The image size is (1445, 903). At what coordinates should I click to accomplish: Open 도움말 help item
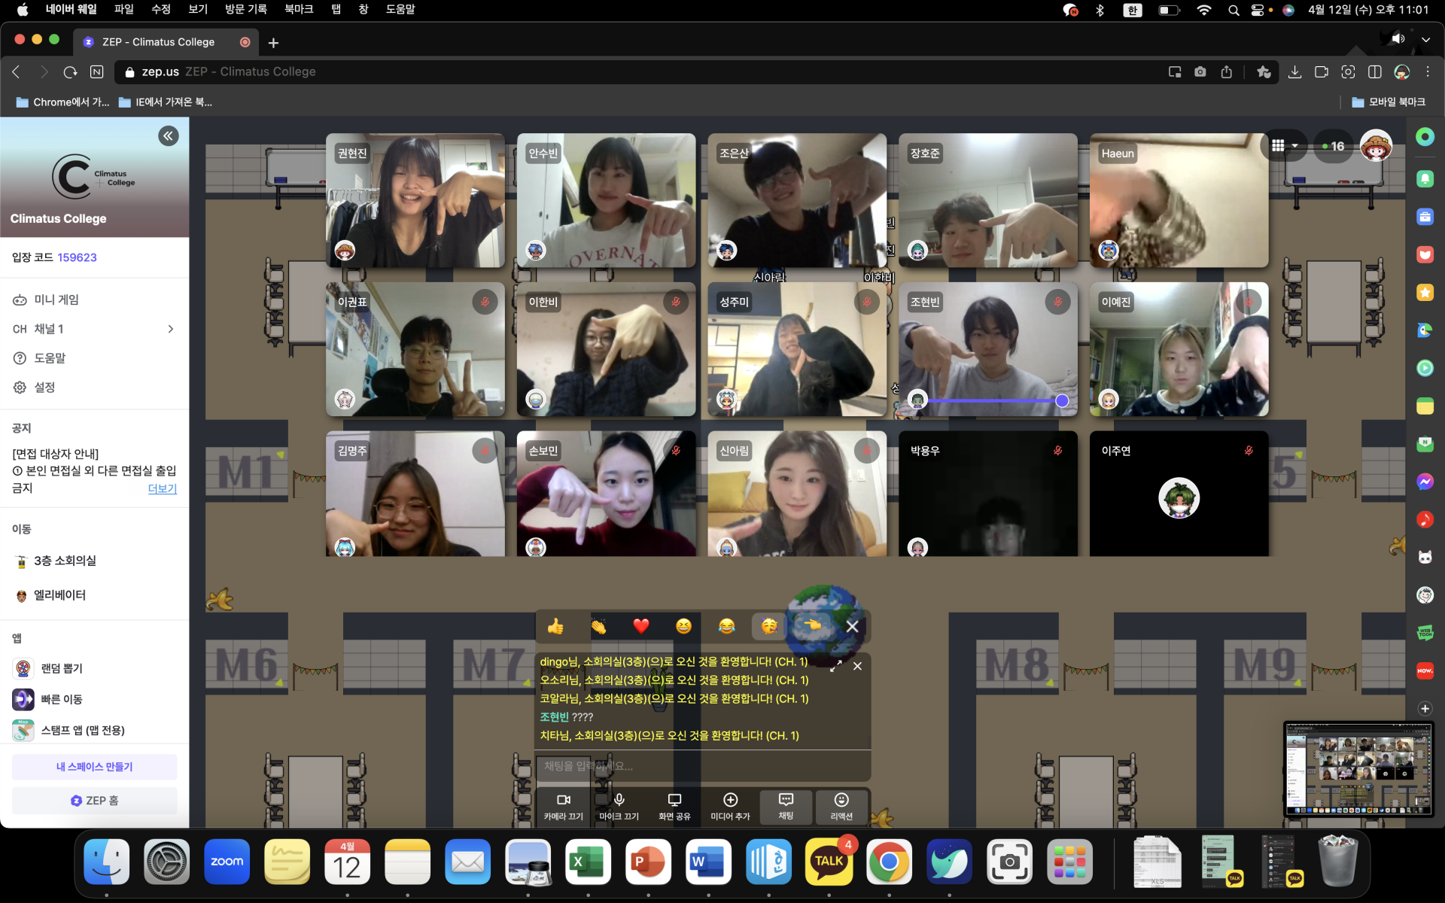click(x=94, y=358)
